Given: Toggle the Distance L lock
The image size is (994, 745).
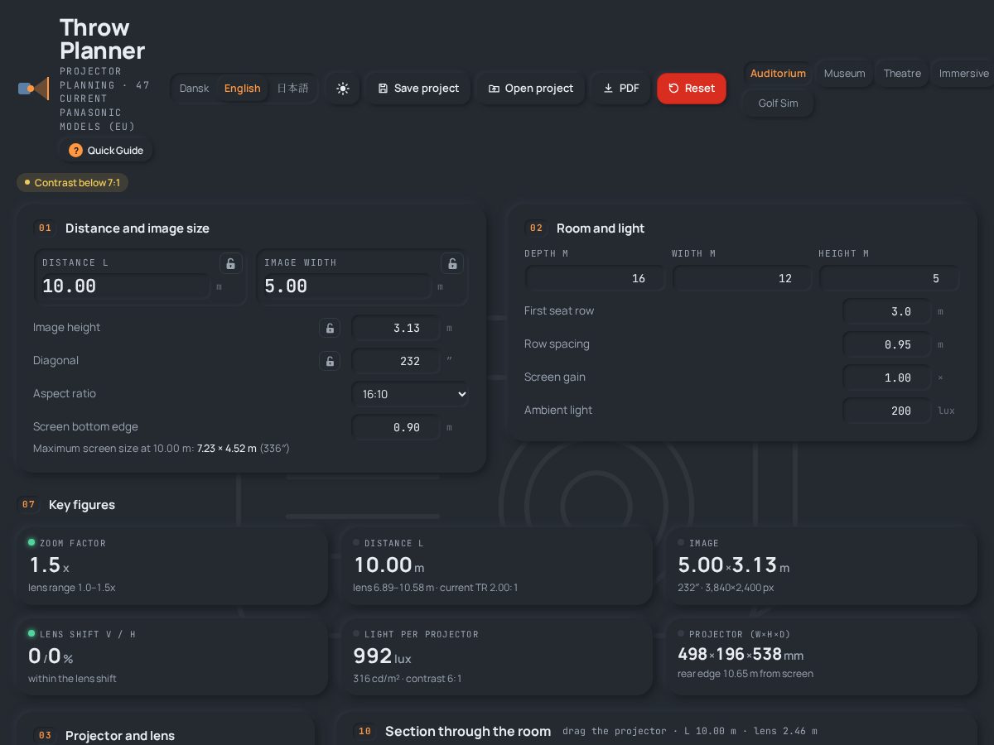Looking at the screenshot, I should [230, 263].
